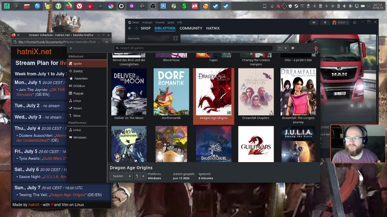Click the Search 36 games field
The image size is (387, 217).
pos(193,48)
